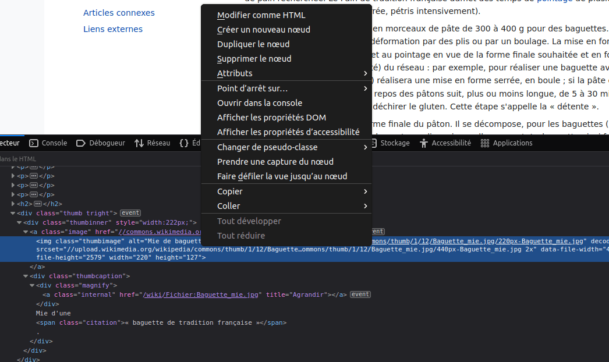Expand the p node just above h2
Screen dimensions: 609x362
pyautogui.click(x=13, y=194)
